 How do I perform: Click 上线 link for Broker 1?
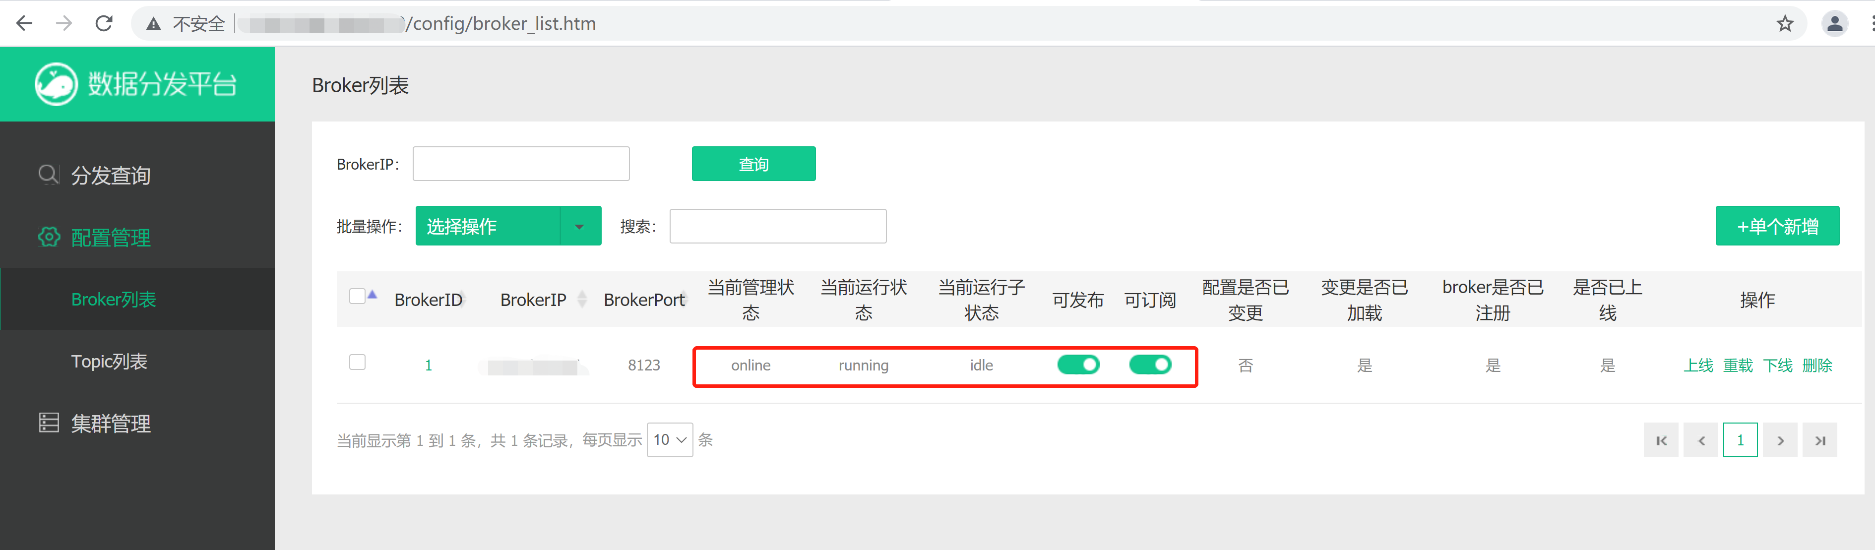coord(1698,365)
